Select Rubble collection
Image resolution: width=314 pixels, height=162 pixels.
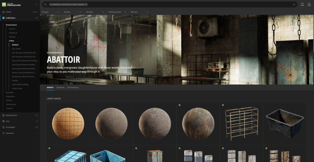[15, 81]
